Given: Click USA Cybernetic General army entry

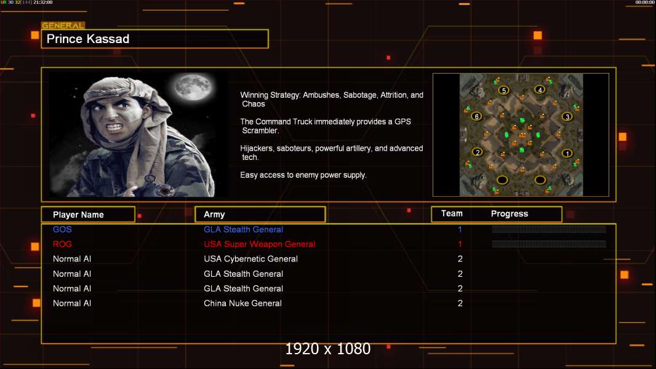Looking at the screenshot, I should tap(250, 259).
